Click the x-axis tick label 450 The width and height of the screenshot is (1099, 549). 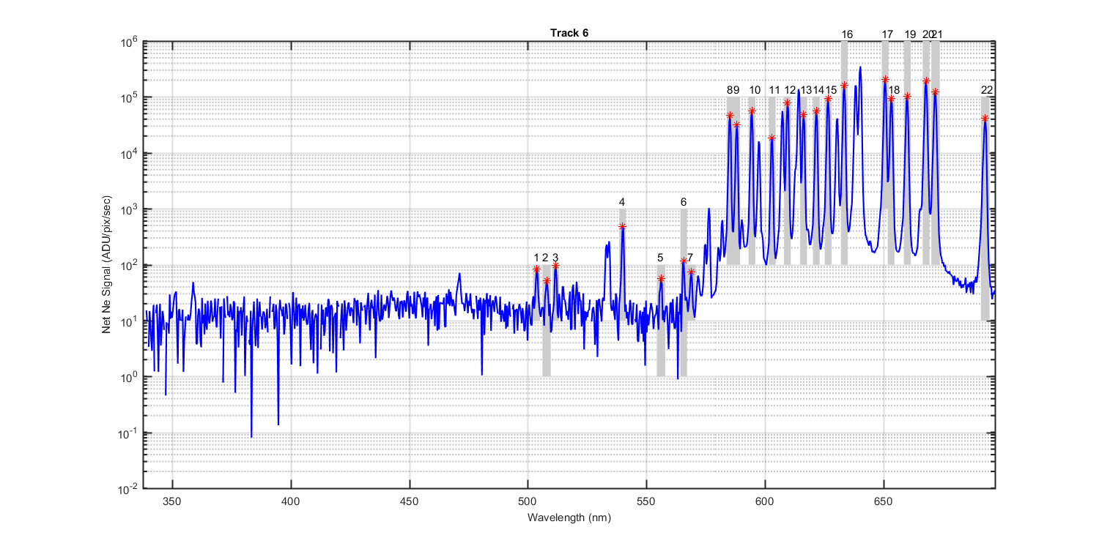[x=410, y=503]
